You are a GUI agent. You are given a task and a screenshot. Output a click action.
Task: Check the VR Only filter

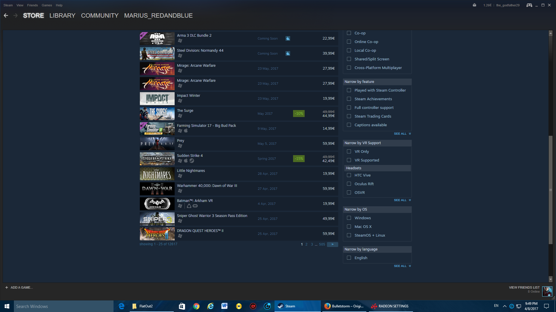coord(349,151)
